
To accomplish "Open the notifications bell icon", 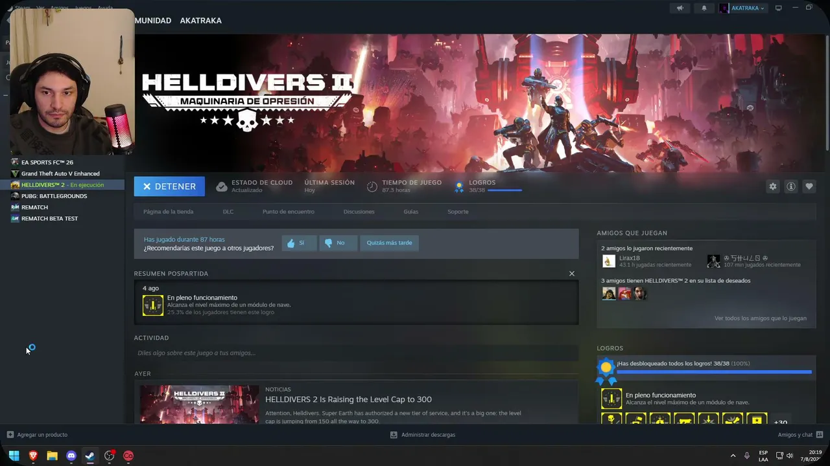I will (704, 8).
